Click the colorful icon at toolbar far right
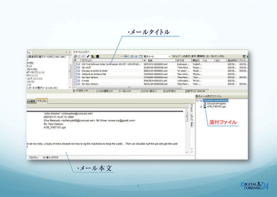 (244, 56)
